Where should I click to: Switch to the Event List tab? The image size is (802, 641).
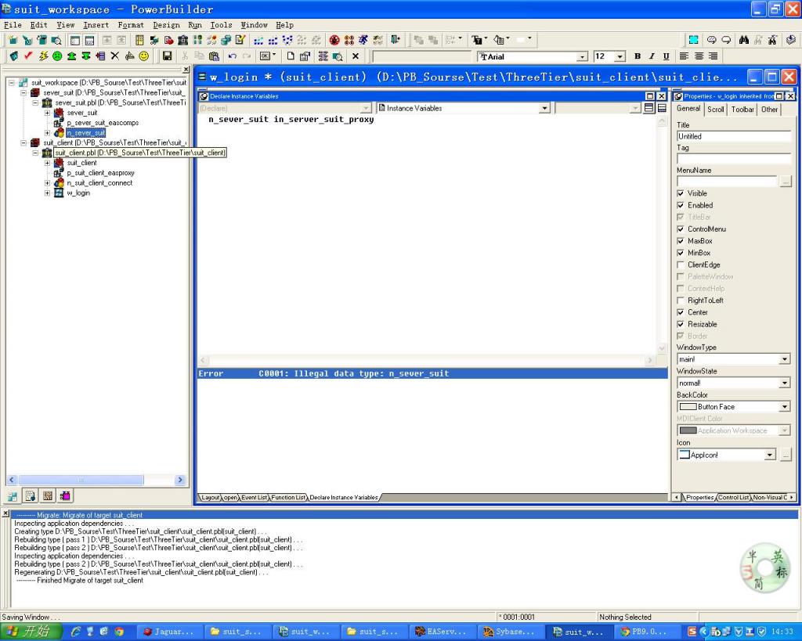click(x=255, y=497)
